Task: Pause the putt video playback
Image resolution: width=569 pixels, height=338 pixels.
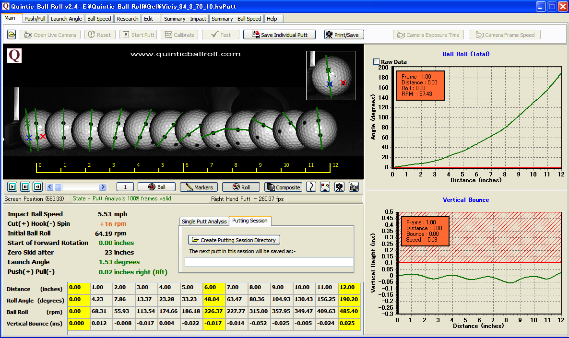Action: tap(25, 187)
